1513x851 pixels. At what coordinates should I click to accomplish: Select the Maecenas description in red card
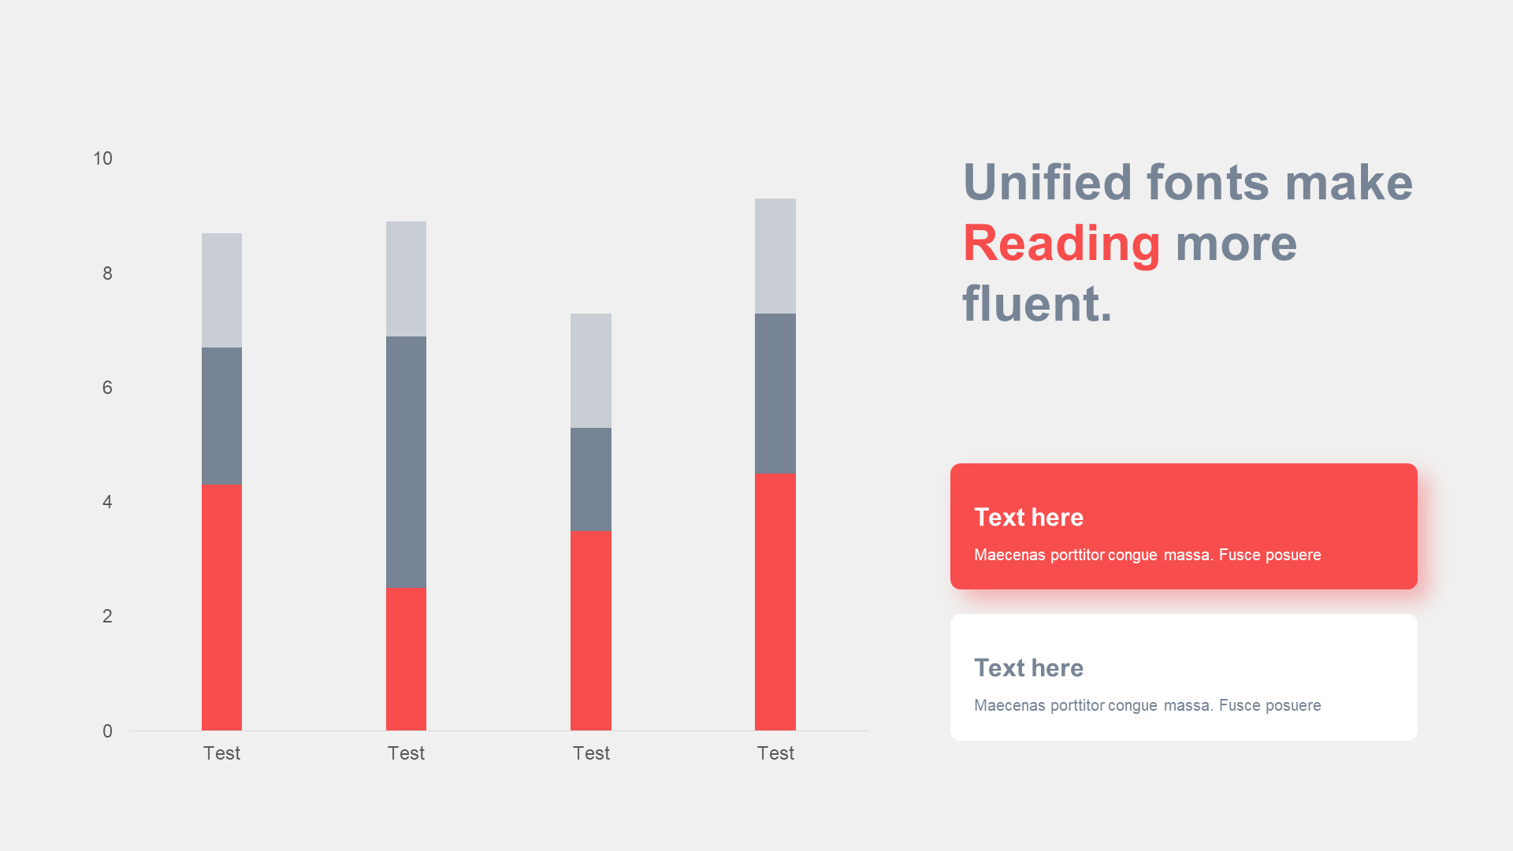coord(1147,555)
